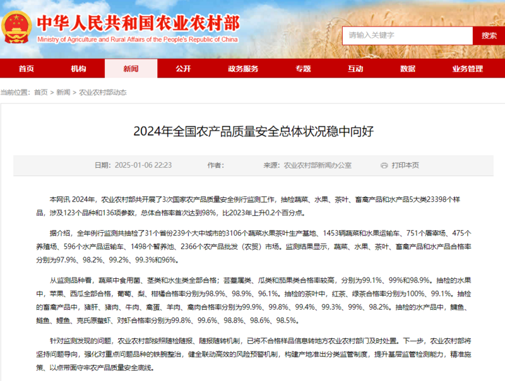This screenshot has height=381, width=505.
Task: Open the 业务管理 navigation item
Action: tap(467, 68)
